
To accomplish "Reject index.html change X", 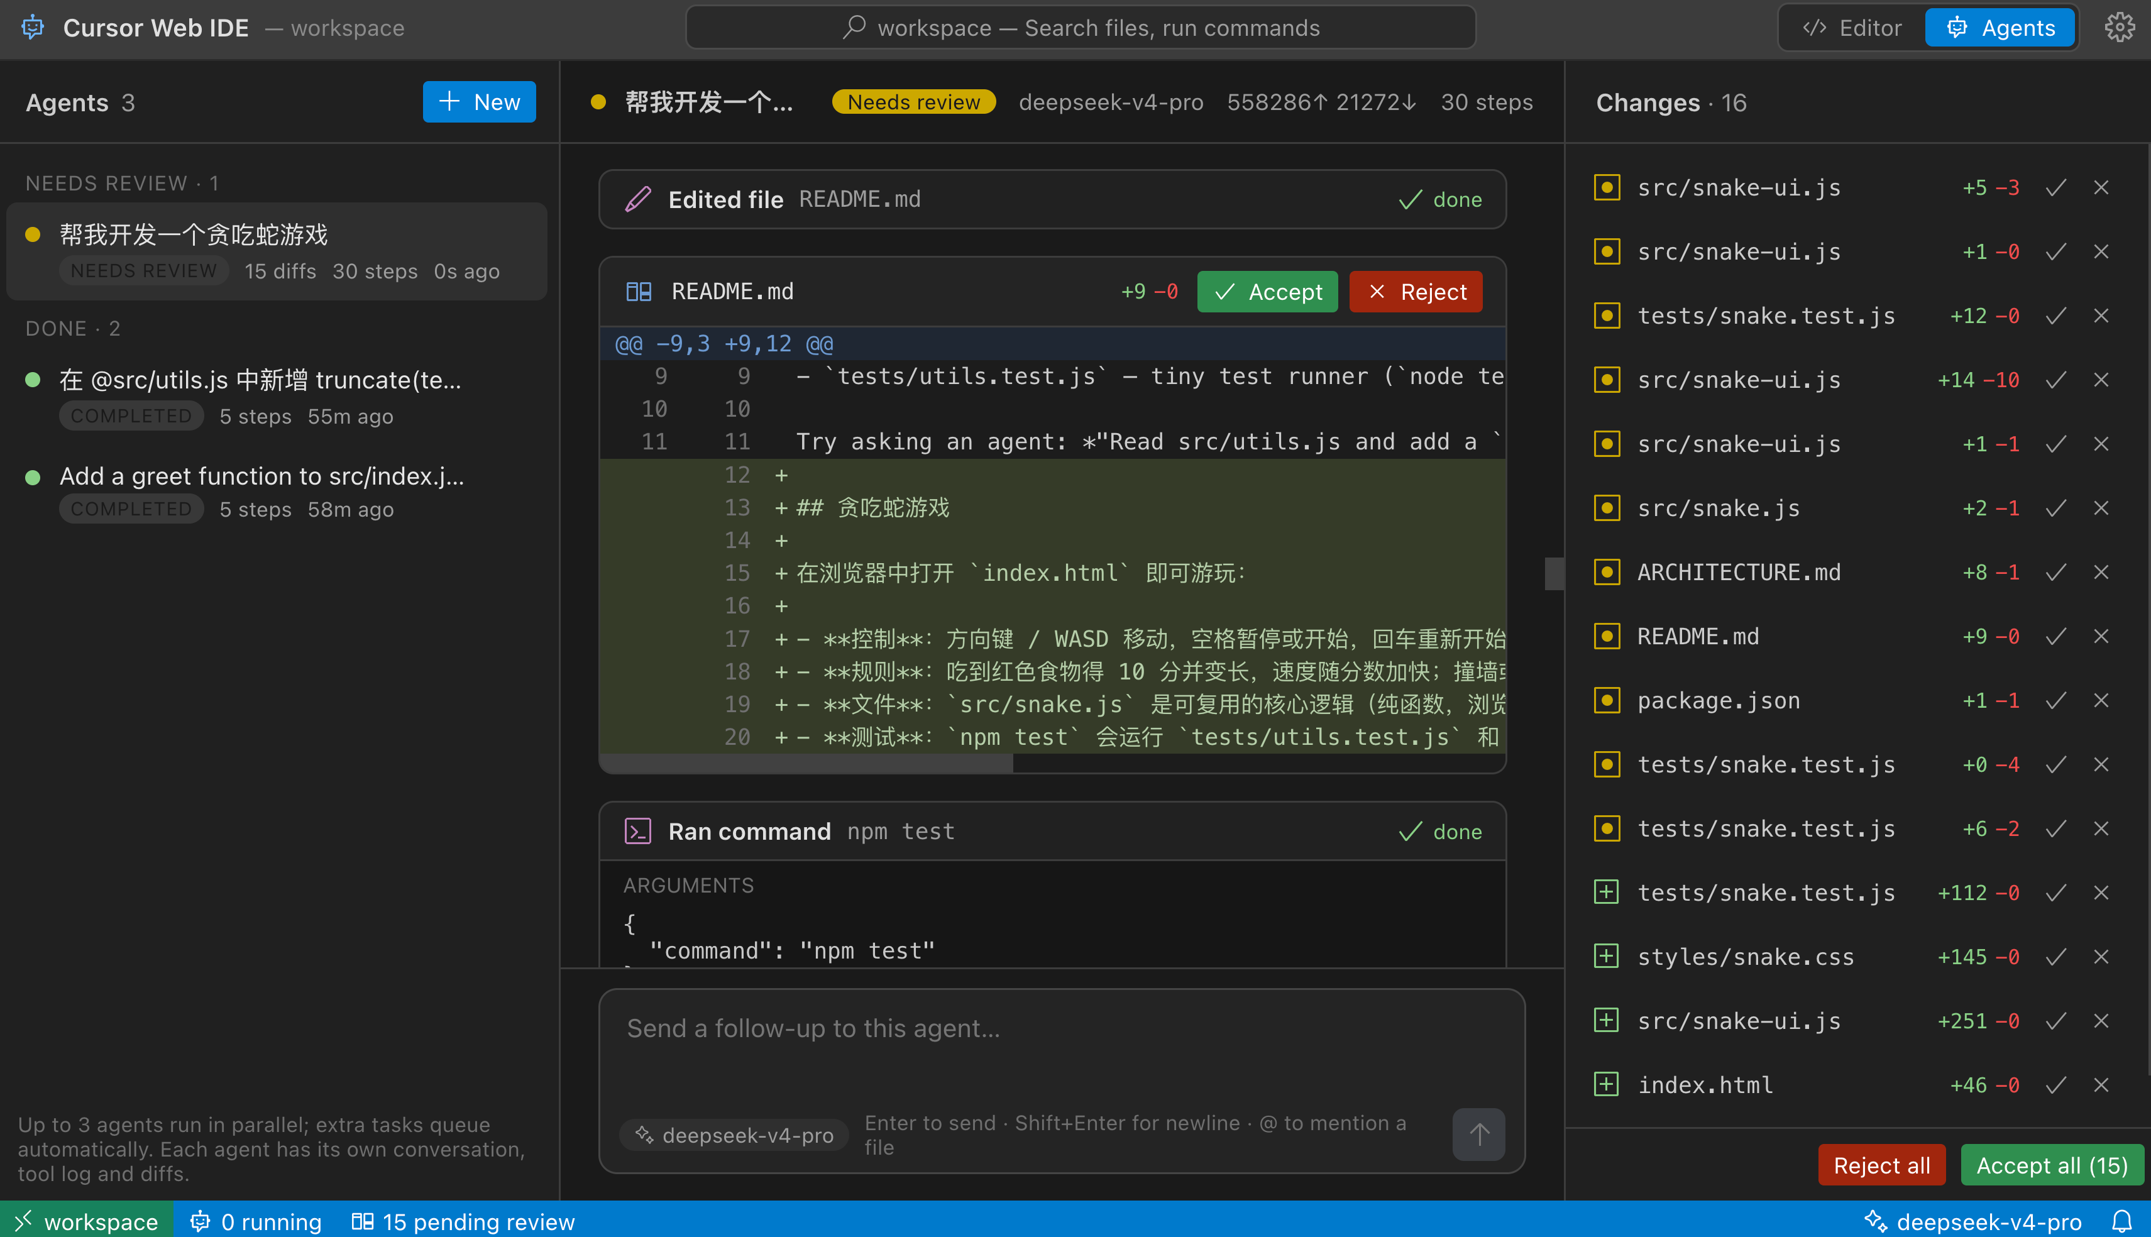I will coord(2101,1085).
